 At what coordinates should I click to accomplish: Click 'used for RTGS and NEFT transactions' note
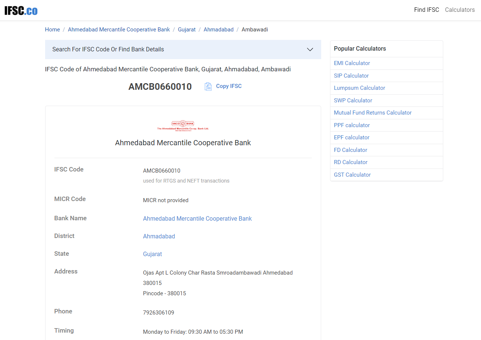[x=186, y=181]
